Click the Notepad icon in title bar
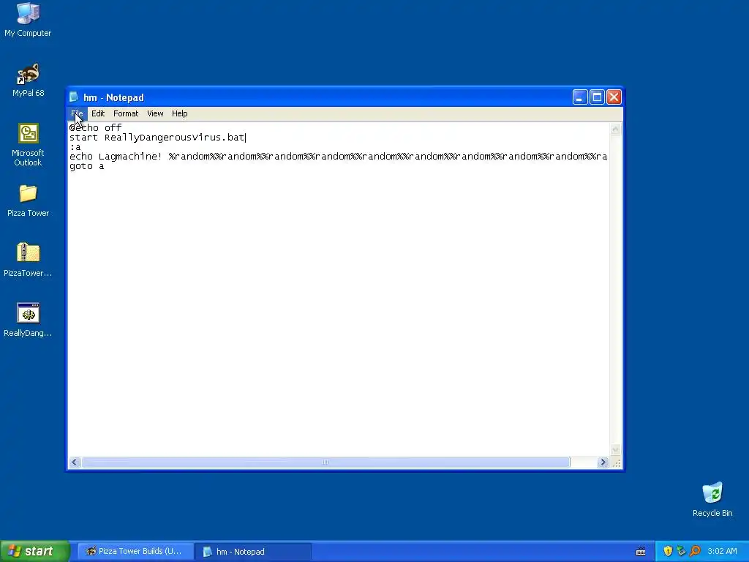Viewport: 749px width, 562px height. tap(74, 97)
